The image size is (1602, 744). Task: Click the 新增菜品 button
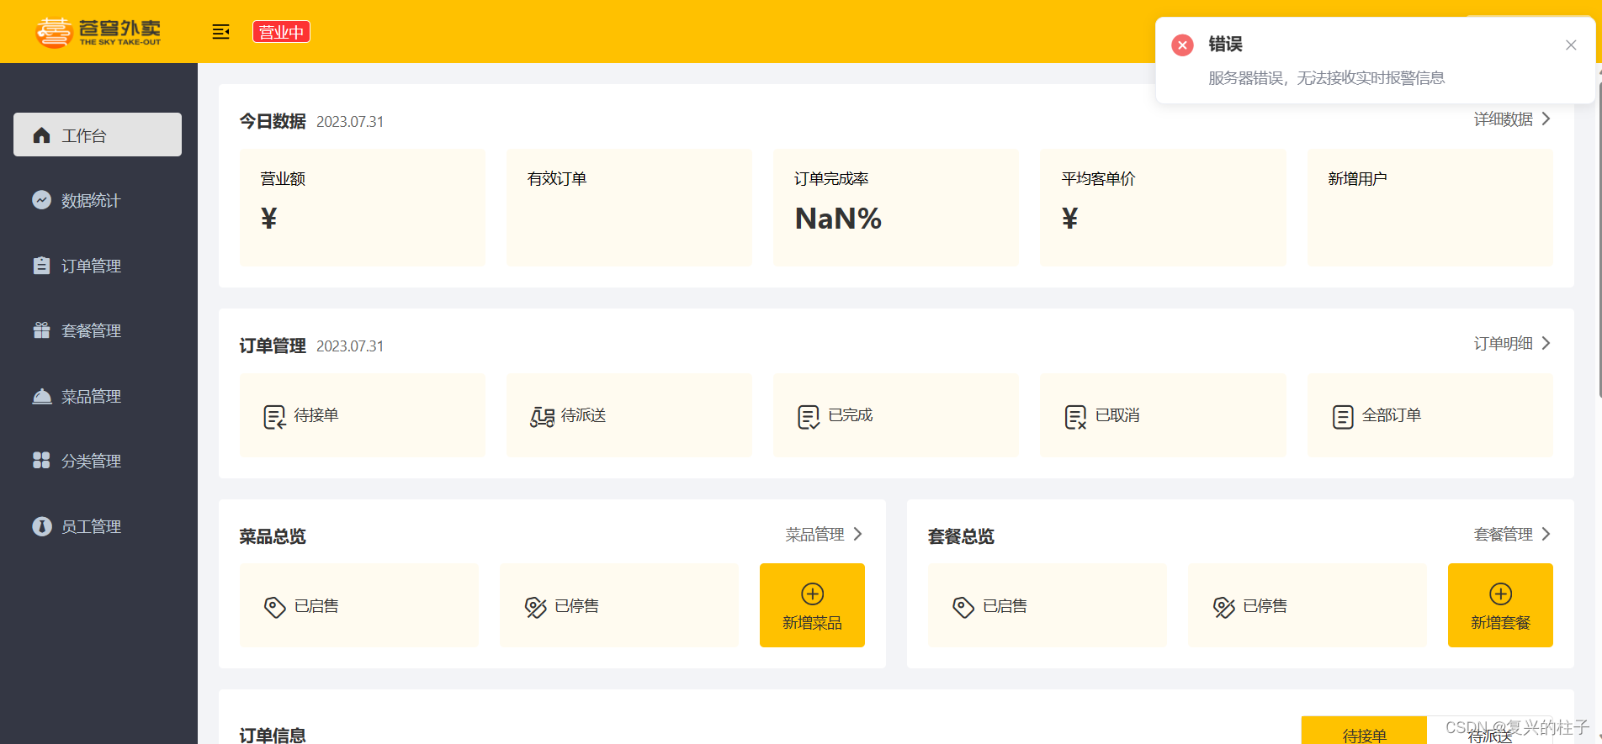tap(812, 605)
